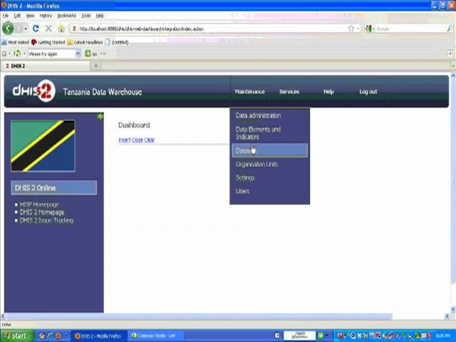
Task: Click the Clear link on Dashboard
Action: point(149,140)
